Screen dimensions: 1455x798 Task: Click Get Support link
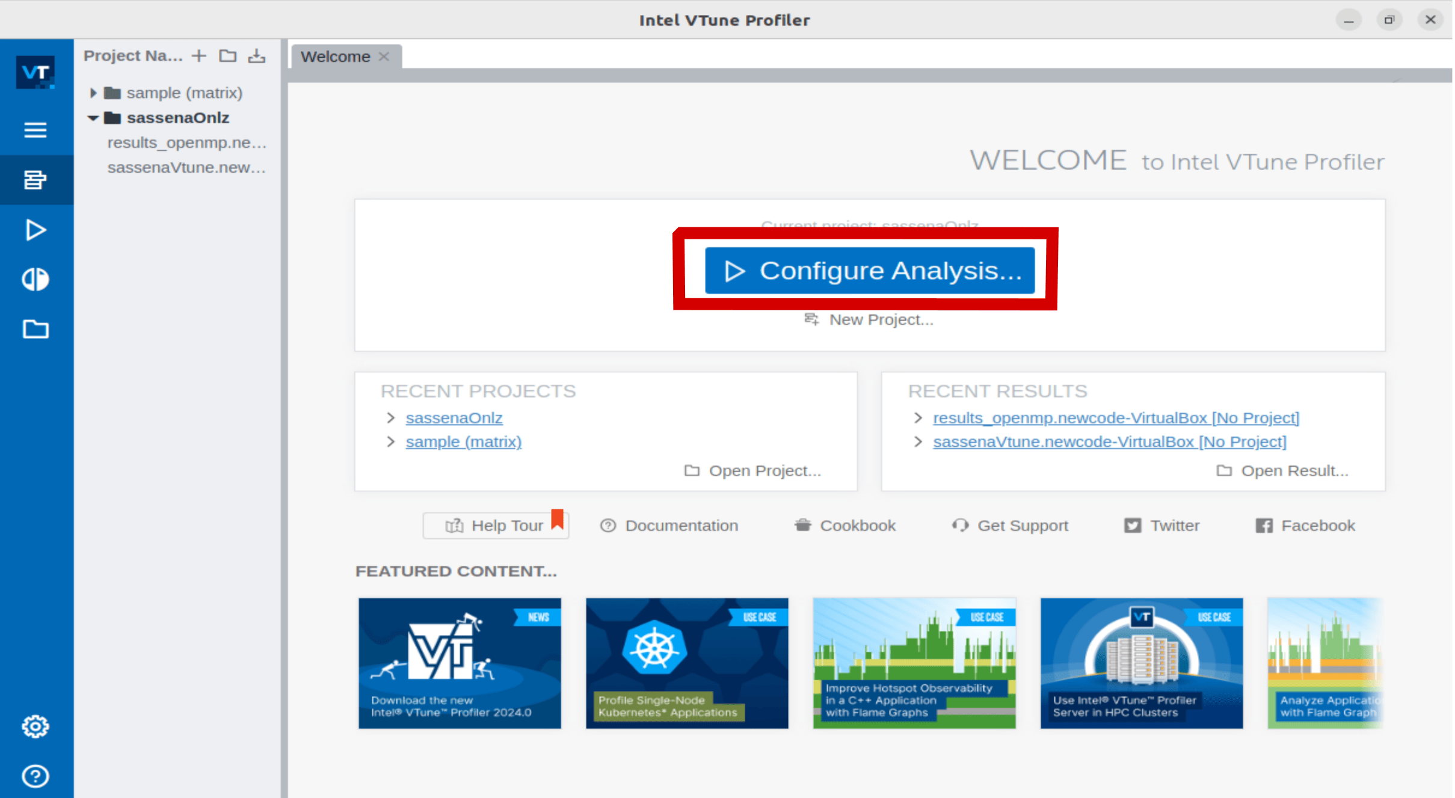(x=1010, y=526)
